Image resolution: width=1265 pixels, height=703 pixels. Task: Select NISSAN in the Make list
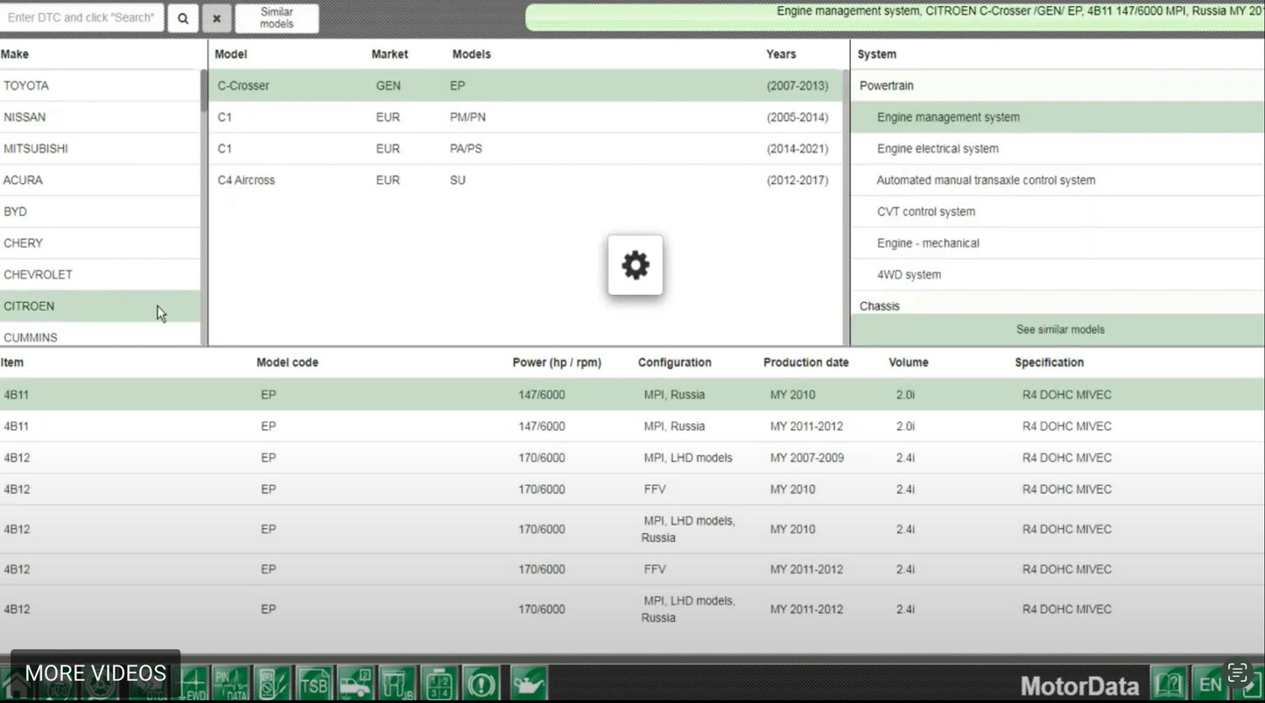click(100, 117)
